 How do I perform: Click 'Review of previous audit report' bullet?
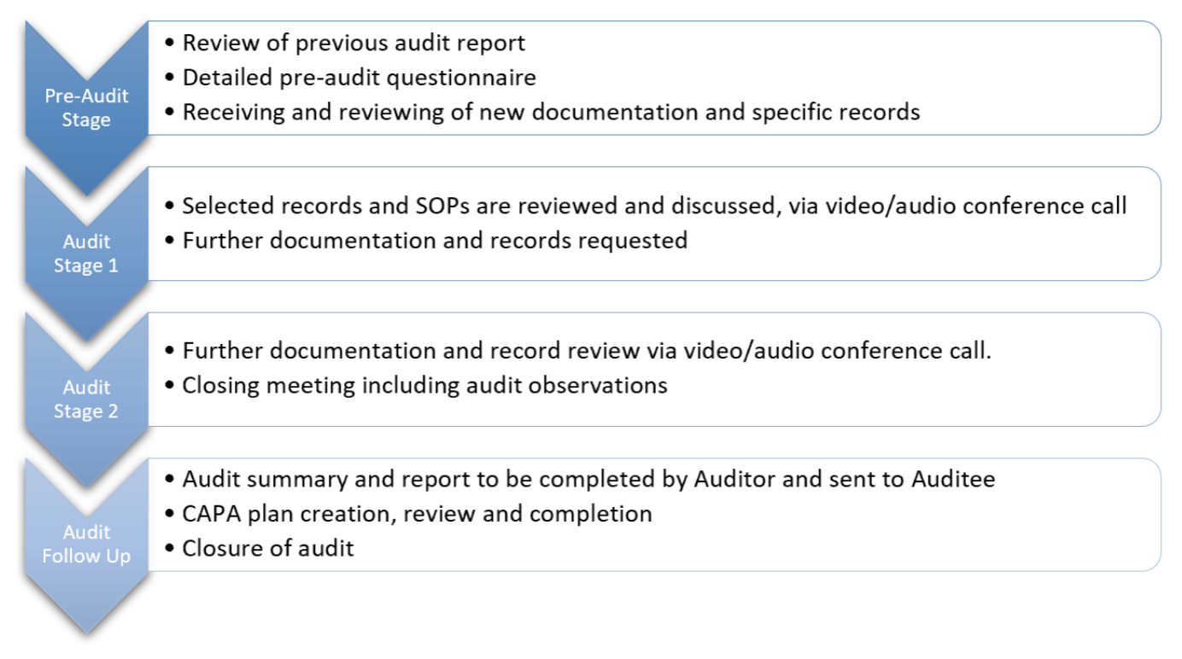(354, 43)
